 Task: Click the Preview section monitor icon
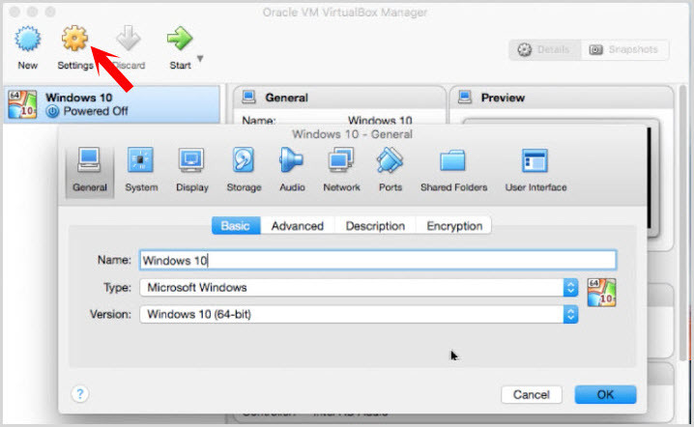pyautogui.click(x=465, y=97)
